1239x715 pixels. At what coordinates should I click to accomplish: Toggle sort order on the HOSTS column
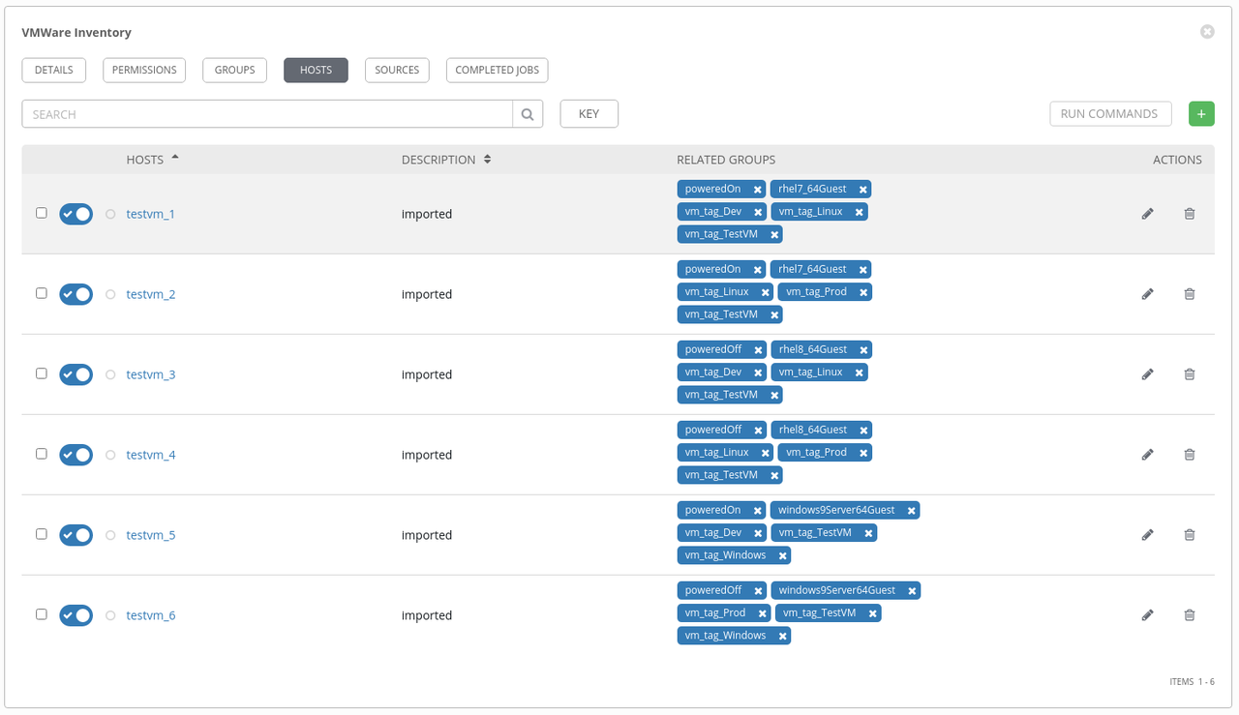tap(143, 159)
